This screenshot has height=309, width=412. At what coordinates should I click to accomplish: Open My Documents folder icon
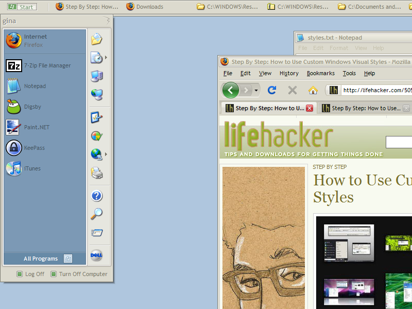pyautogui.click(x=97, y=39)
